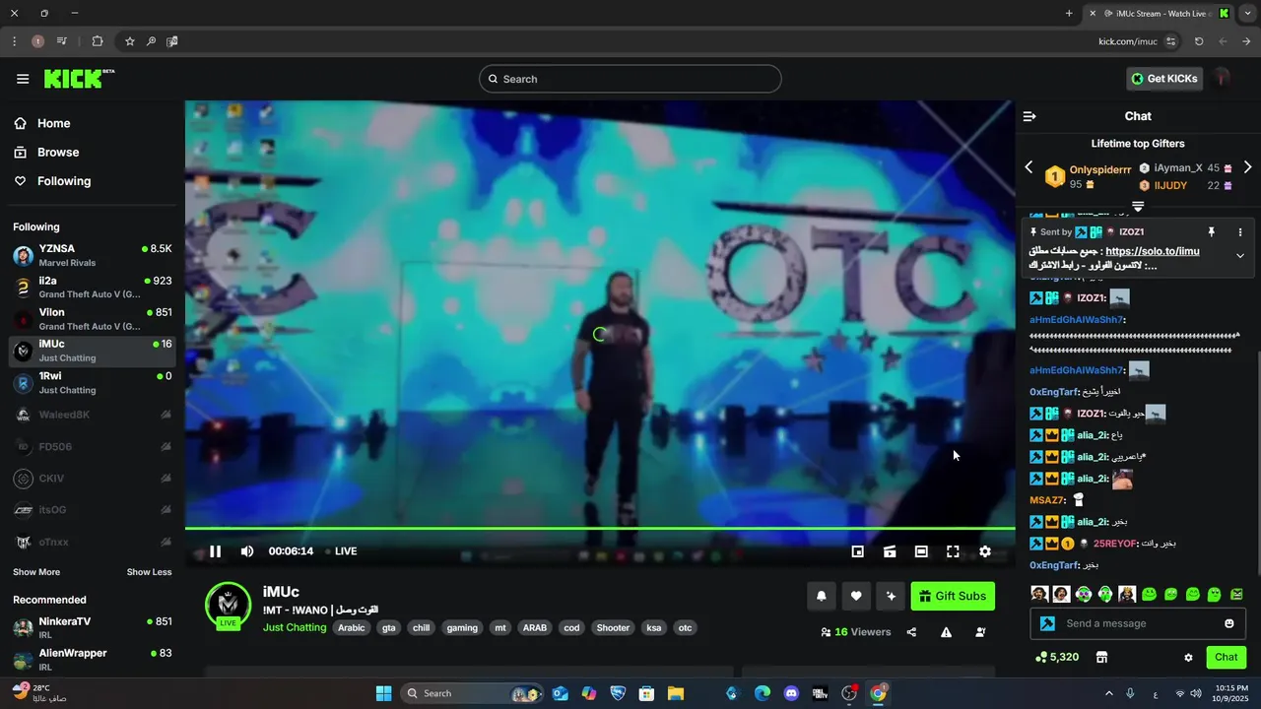Open Vilon channel in Following list
The width and height of the screenshot is (1261, 709).
94,319
